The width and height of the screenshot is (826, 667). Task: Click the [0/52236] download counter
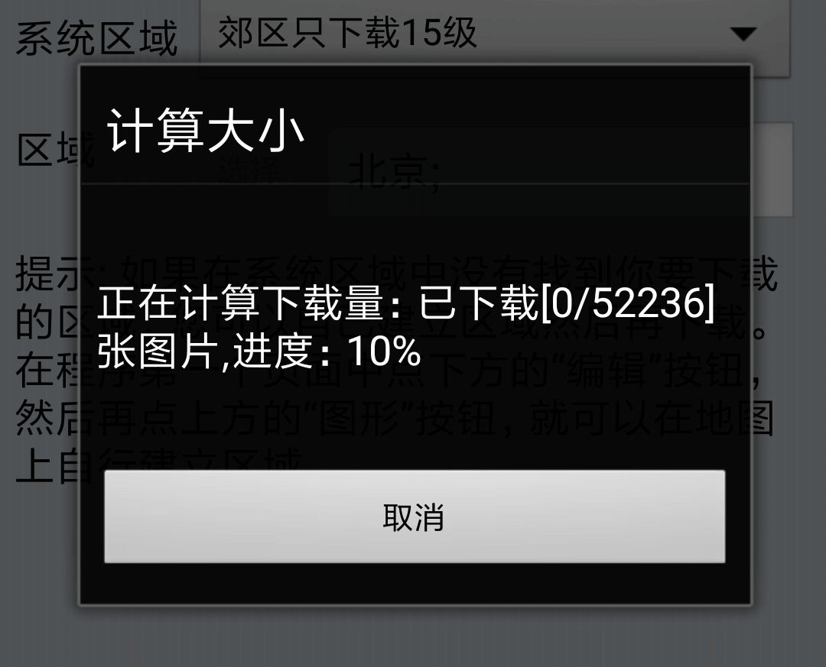(627, 303)
